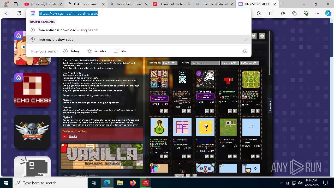Switch to 'free micraft download' tab
This screenshot has height=188, width=334.
coord(214,4)
